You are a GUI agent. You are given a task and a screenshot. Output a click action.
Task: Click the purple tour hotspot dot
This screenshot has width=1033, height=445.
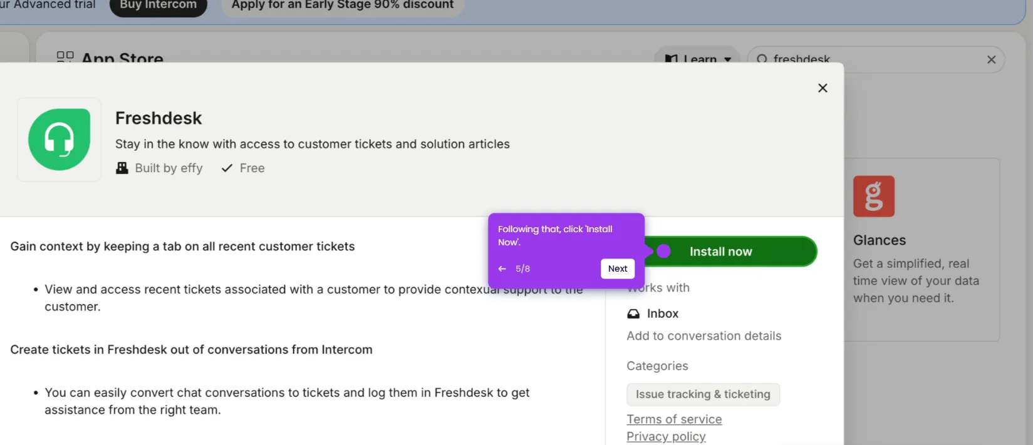663,251
